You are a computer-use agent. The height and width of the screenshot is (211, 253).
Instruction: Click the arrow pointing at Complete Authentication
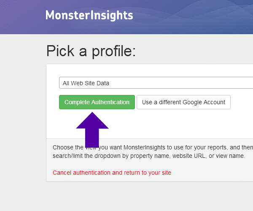coord(92,130)
